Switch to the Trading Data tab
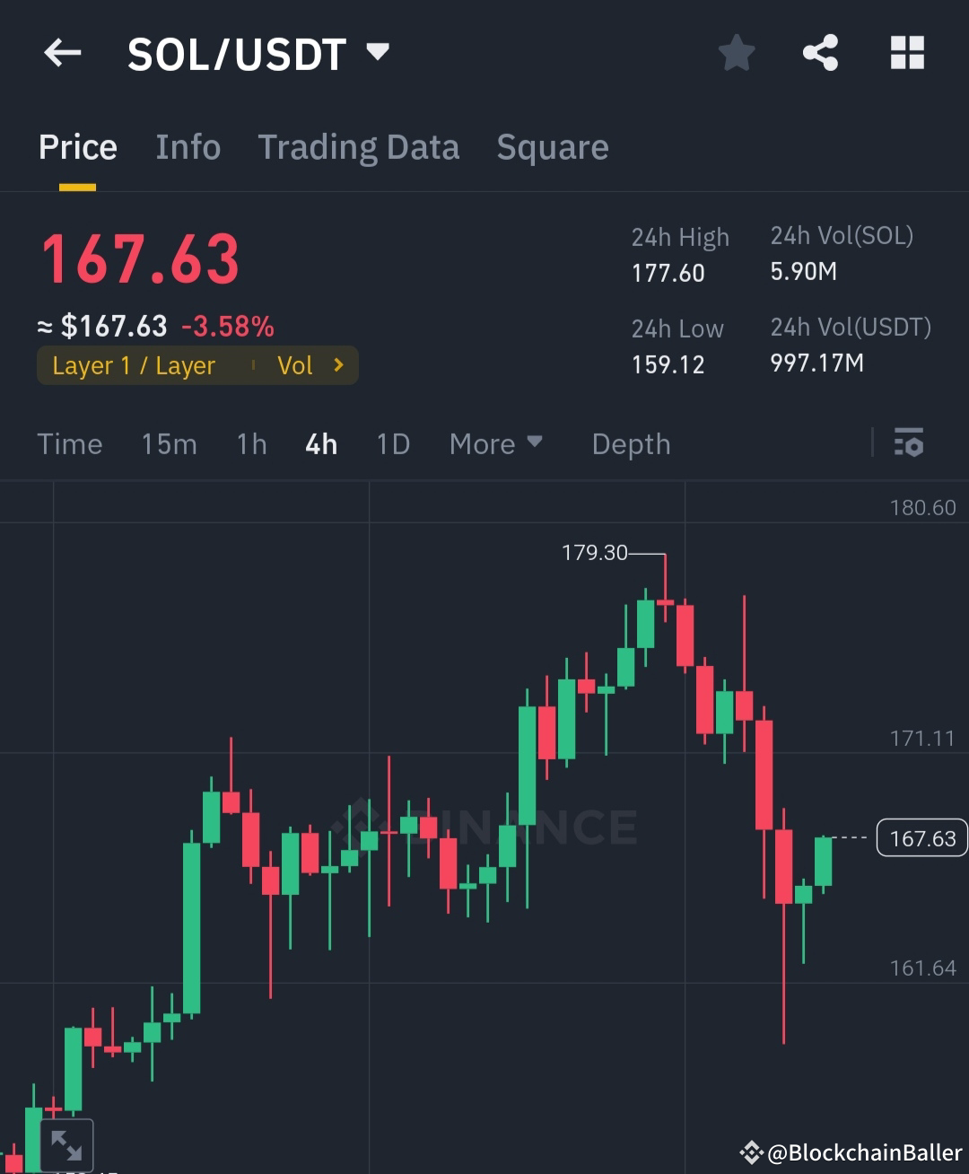 point(359,146)
